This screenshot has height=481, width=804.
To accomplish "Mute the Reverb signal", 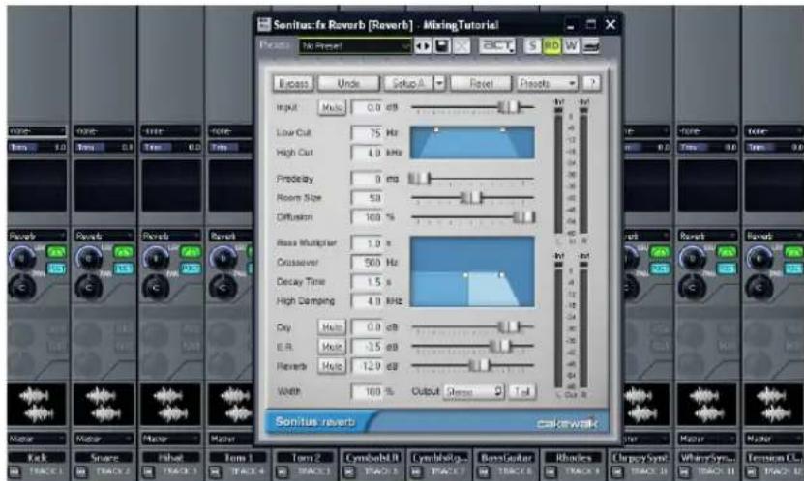I will 332,366.
